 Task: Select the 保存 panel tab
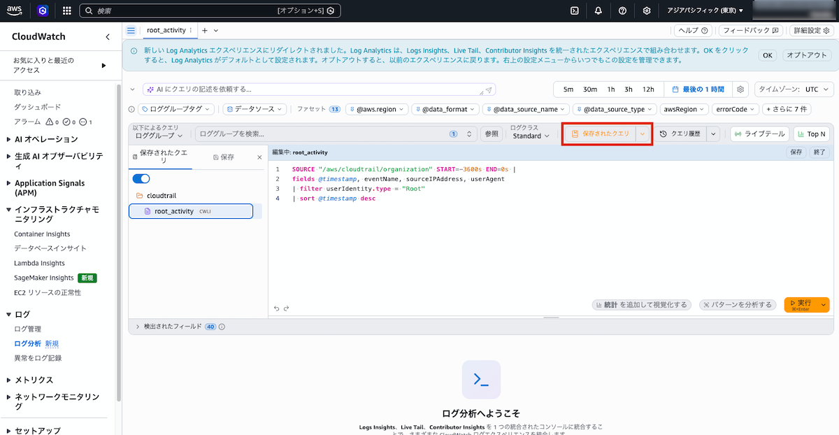tap(224, 157)
